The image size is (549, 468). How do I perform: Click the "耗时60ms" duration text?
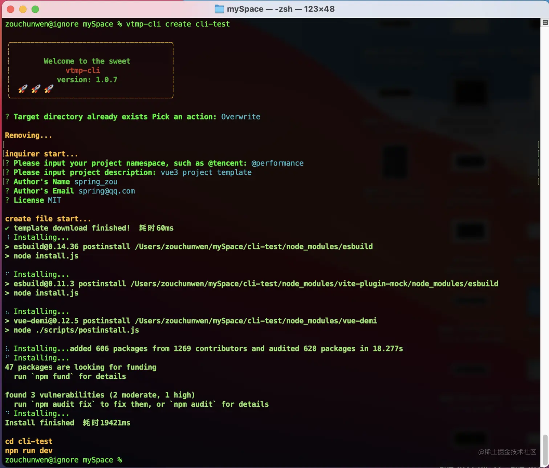pos(156,228)
